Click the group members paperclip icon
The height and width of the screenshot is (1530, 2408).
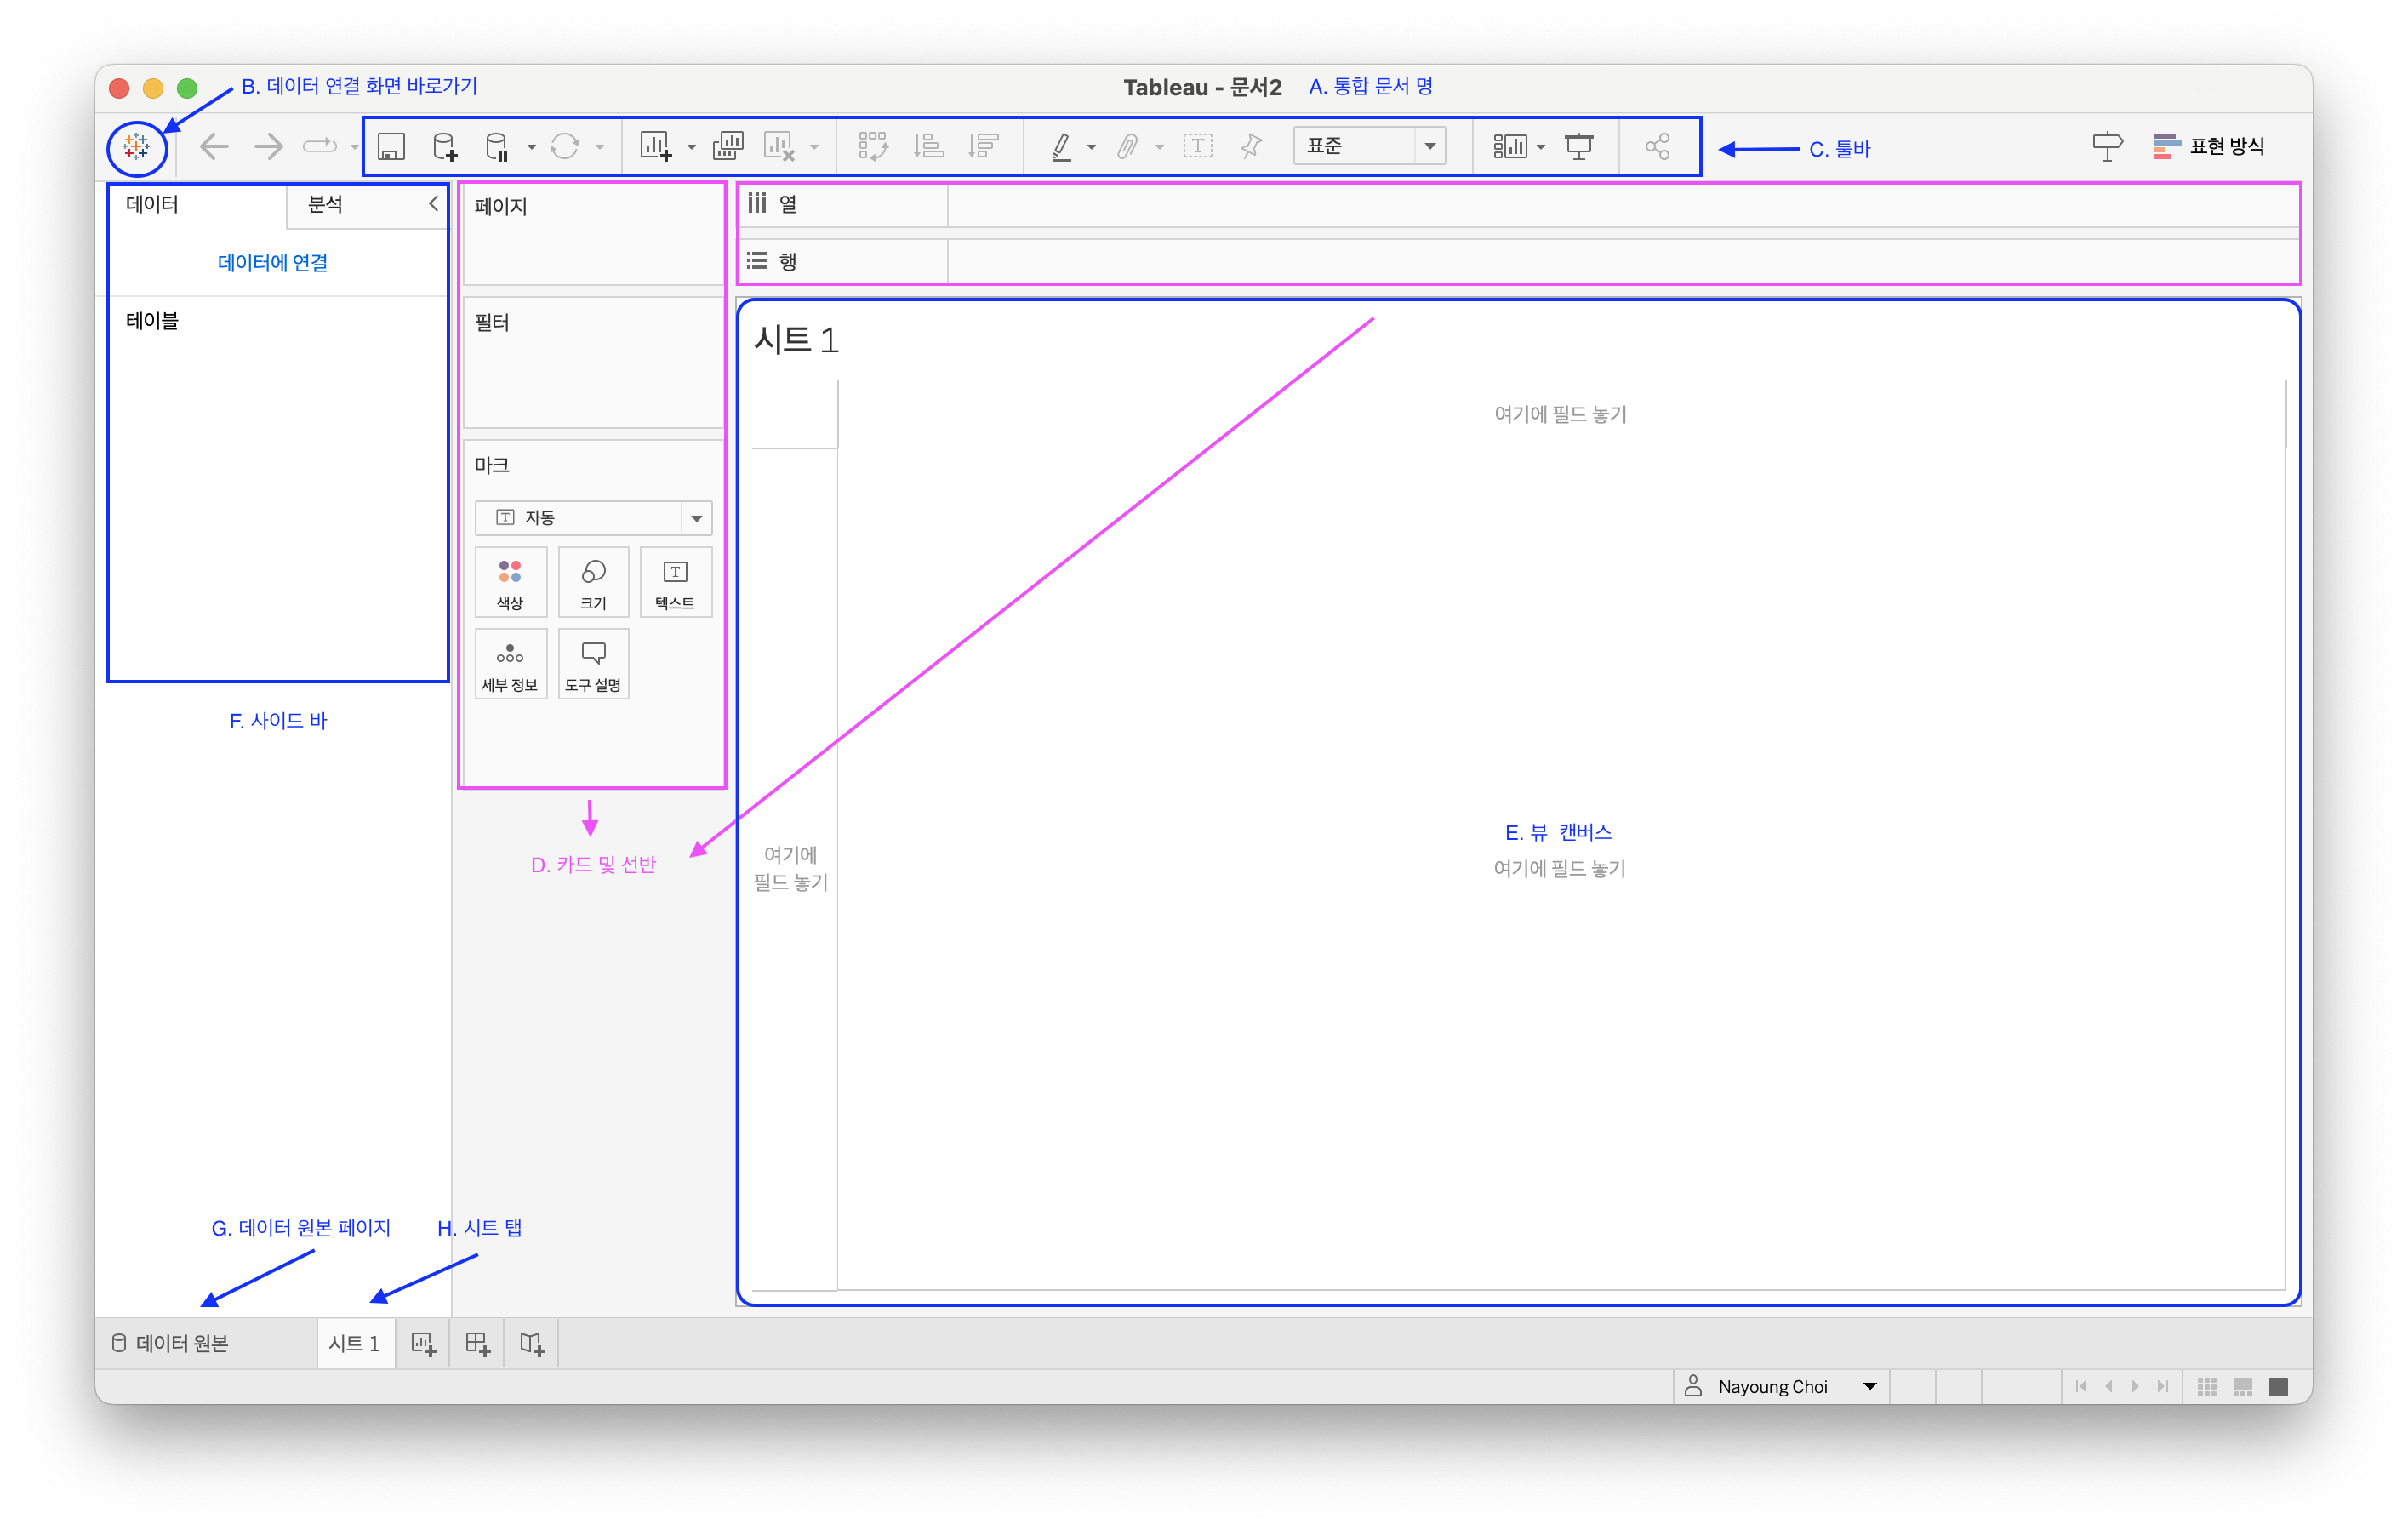tap(1128, 147)
